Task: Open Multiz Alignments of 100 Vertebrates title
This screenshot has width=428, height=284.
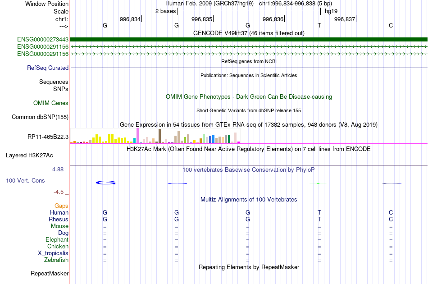Action: (x=249, y=200)
